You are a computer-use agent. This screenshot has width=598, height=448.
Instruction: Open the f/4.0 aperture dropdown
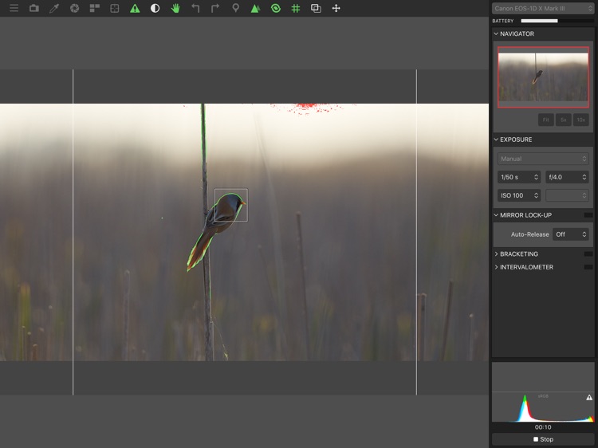[567, 177]
